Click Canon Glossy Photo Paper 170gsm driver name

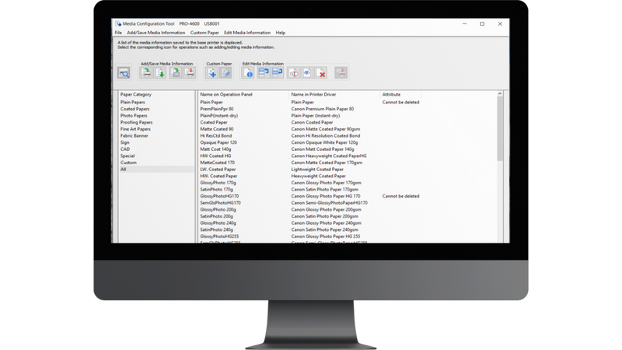pyautogui.click(x=326, y=183)
